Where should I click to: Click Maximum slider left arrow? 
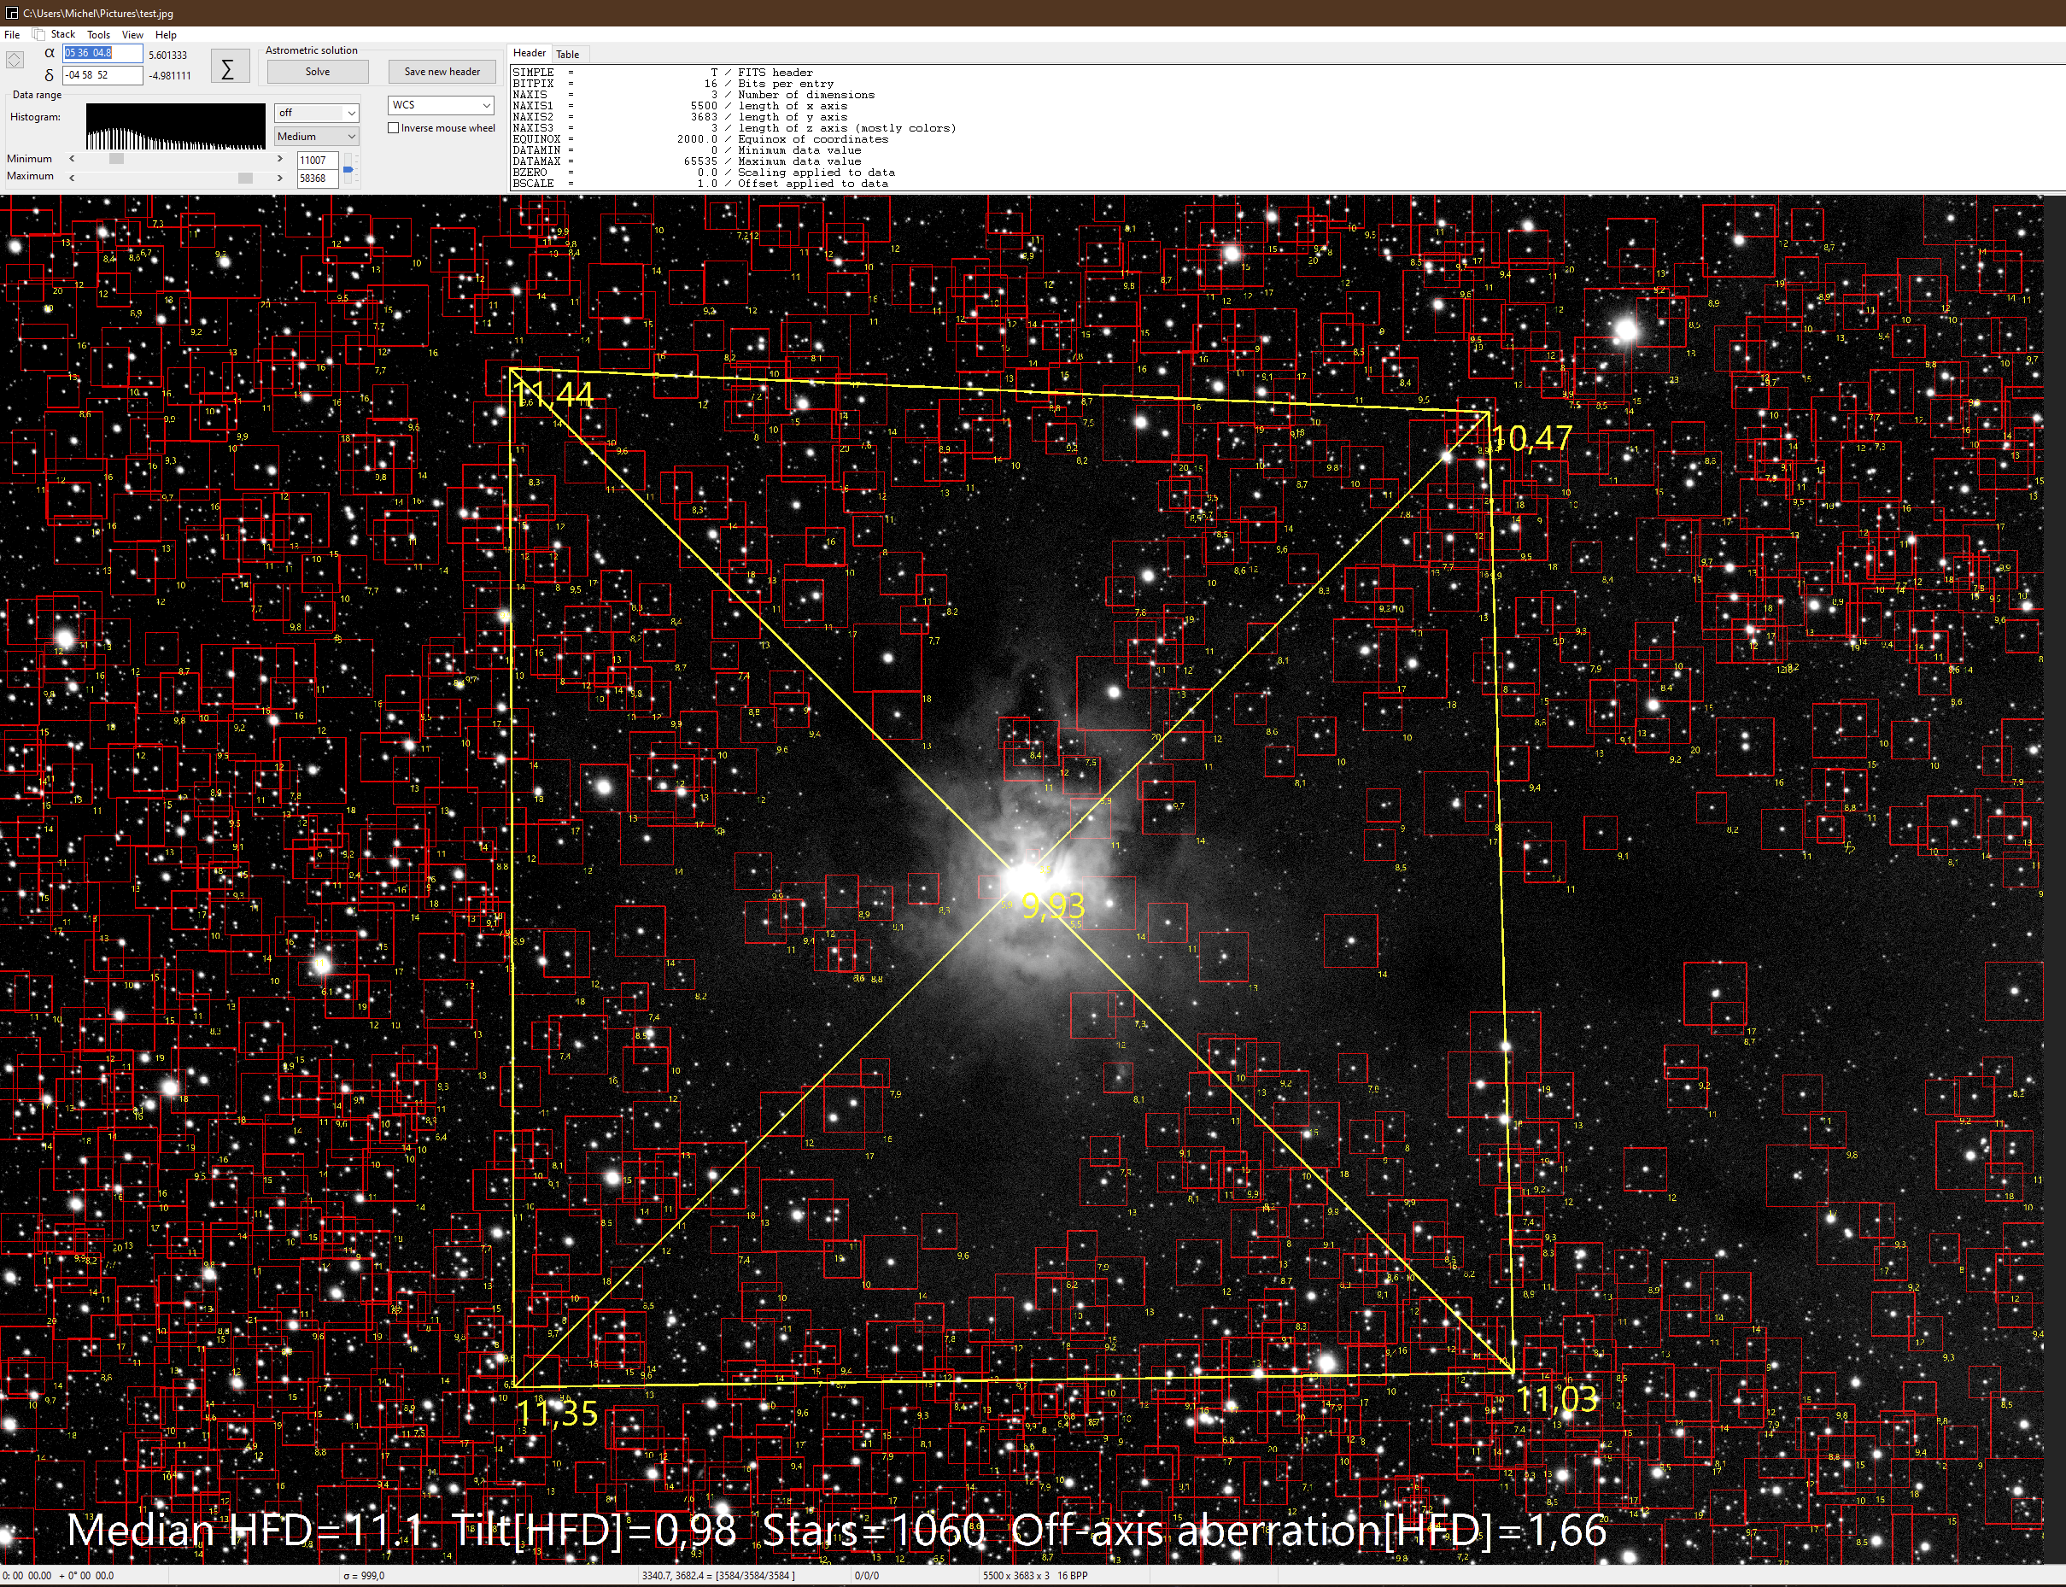[72, 178]
